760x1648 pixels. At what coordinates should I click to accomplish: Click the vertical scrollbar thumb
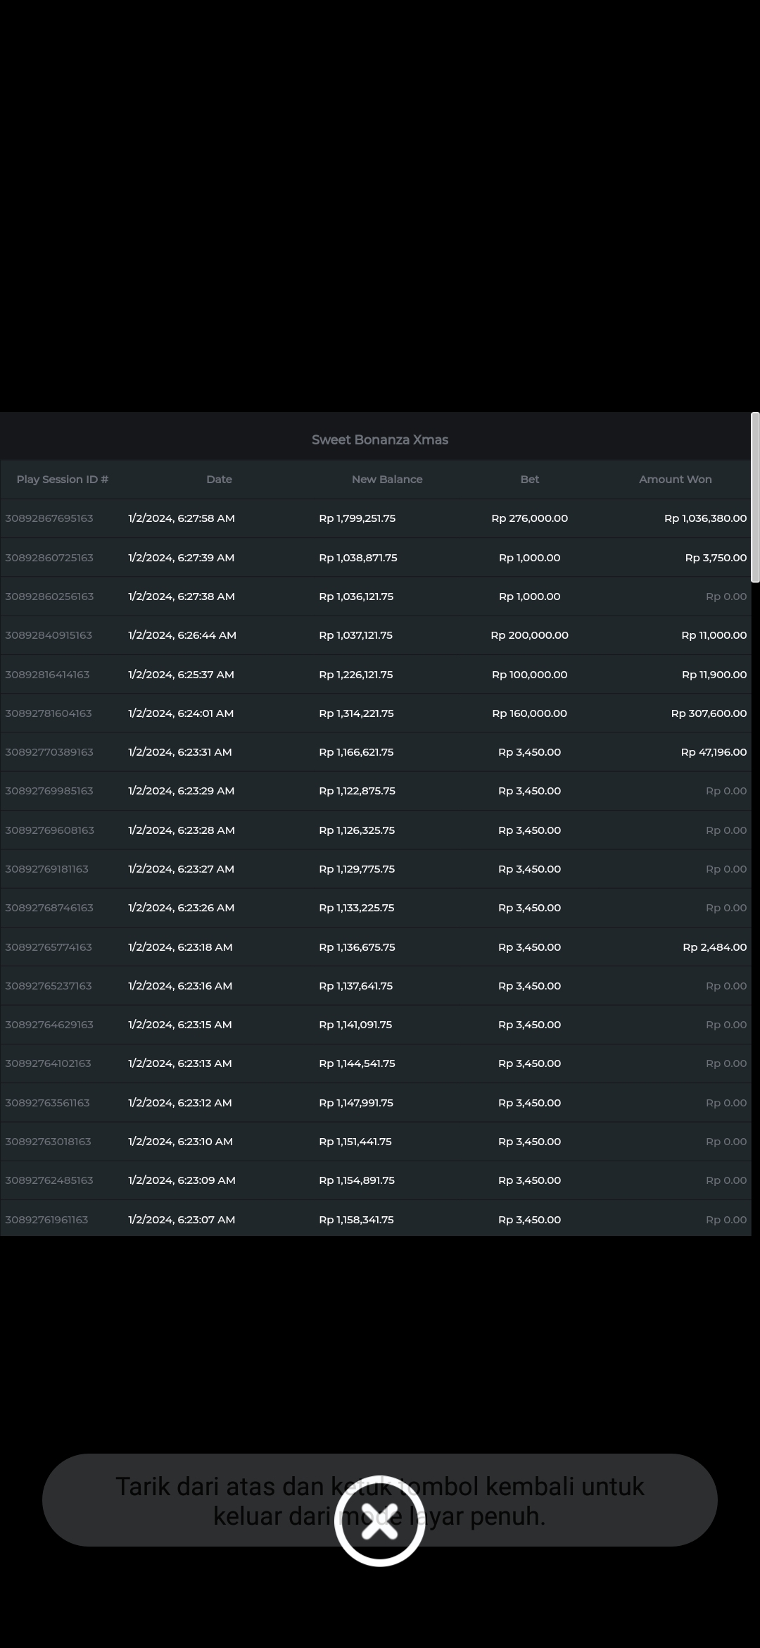pyautogui.click(x=755, y=497)
